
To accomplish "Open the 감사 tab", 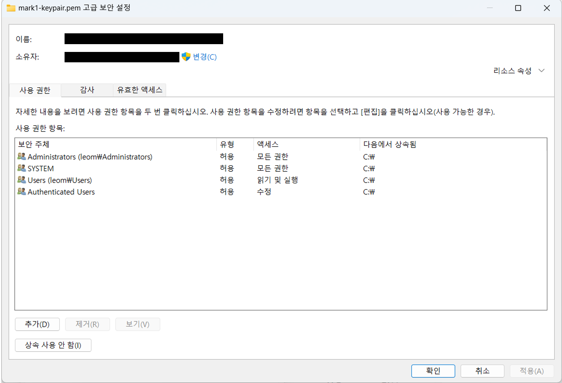I will 87,90.
